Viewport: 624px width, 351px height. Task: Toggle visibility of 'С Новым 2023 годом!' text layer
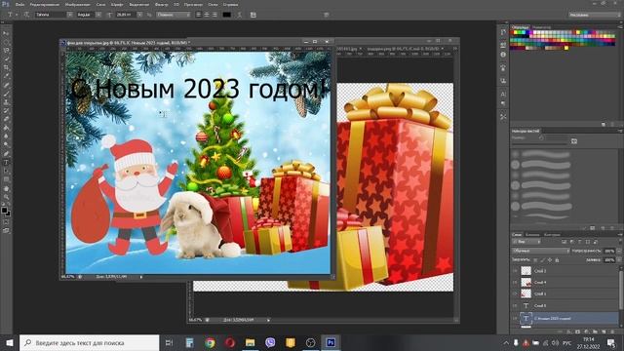coord(515,318)
